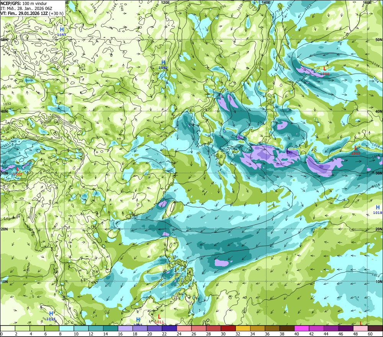This screenshot has height=337, width=383.
Task: Click the legend value 16
Action: (x=120, y=334)
